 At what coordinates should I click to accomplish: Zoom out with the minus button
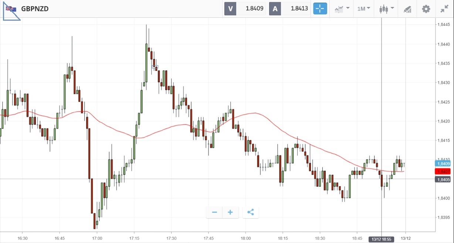[214, 212]
